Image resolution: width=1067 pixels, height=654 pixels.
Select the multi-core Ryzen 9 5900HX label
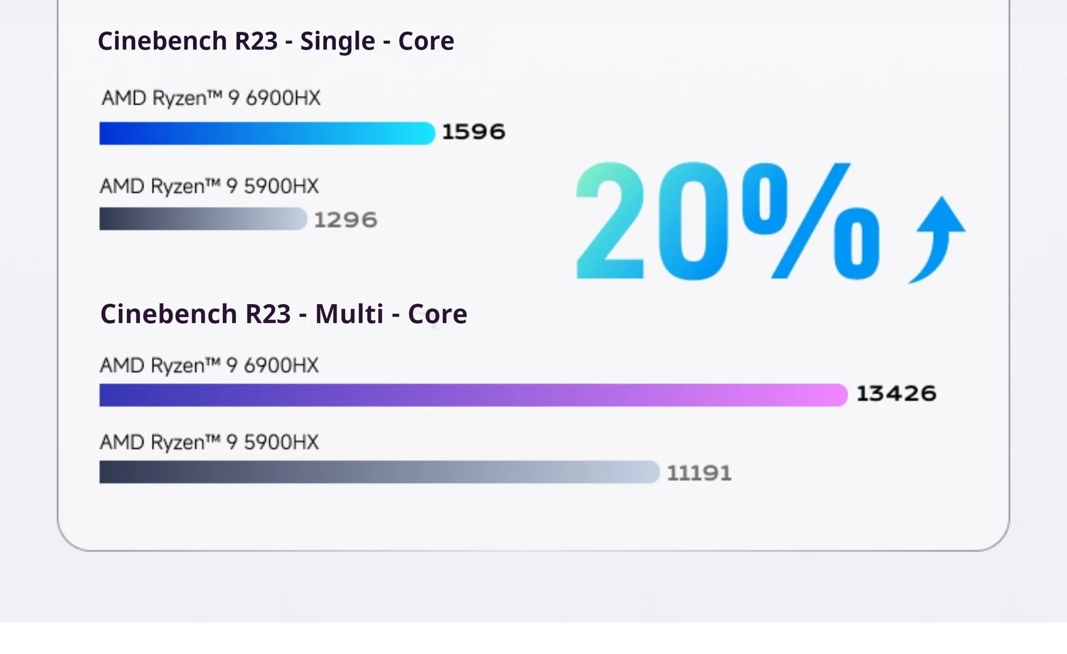tap(209, 443)
